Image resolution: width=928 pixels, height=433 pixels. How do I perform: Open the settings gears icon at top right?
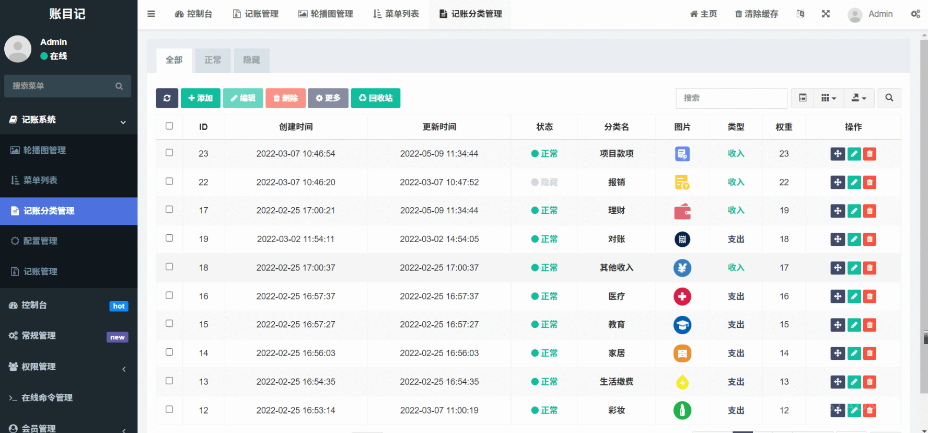click(x=915, y=14)
